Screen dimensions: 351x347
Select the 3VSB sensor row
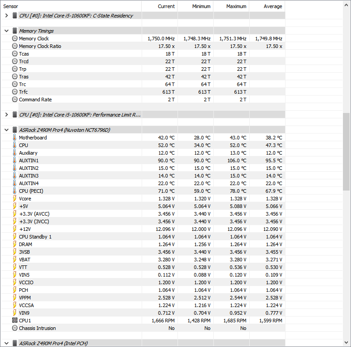[x=143, y=252]
